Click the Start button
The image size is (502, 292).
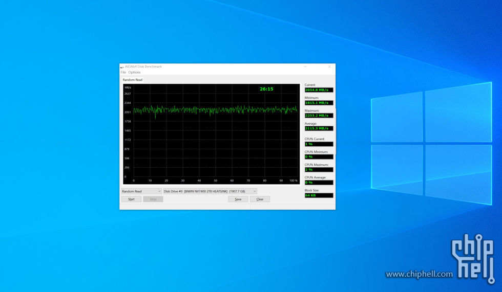(131, 199)
